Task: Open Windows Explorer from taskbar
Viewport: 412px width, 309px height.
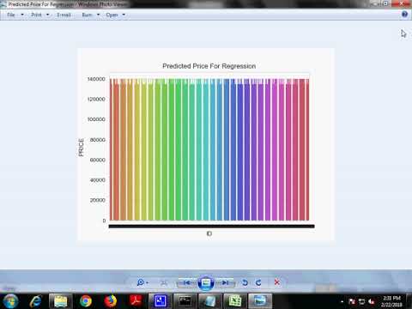Action: (61, 301)
